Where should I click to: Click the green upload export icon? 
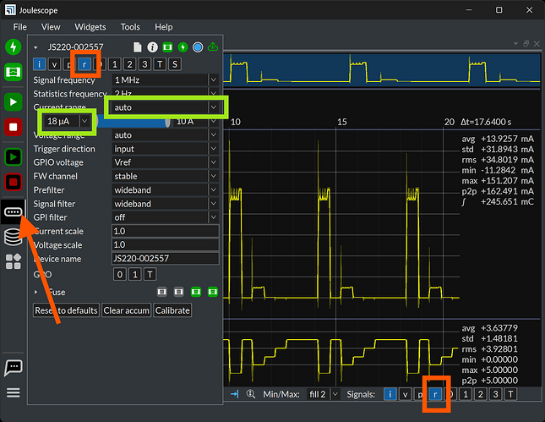(213, 47)
